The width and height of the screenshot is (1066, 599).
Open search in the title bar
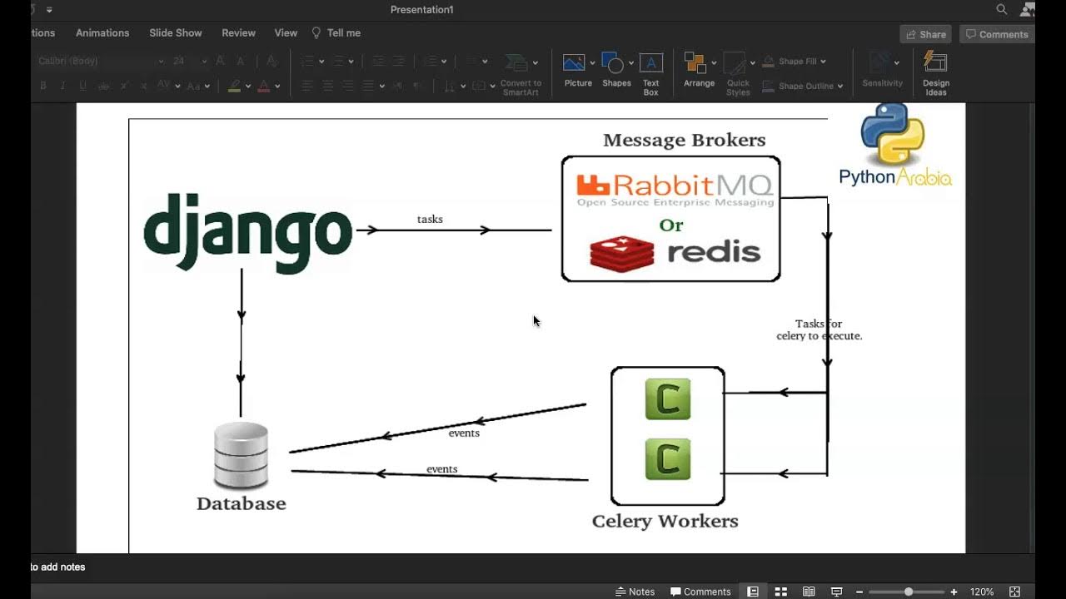pyautogui.click(x=1002, y=9)
